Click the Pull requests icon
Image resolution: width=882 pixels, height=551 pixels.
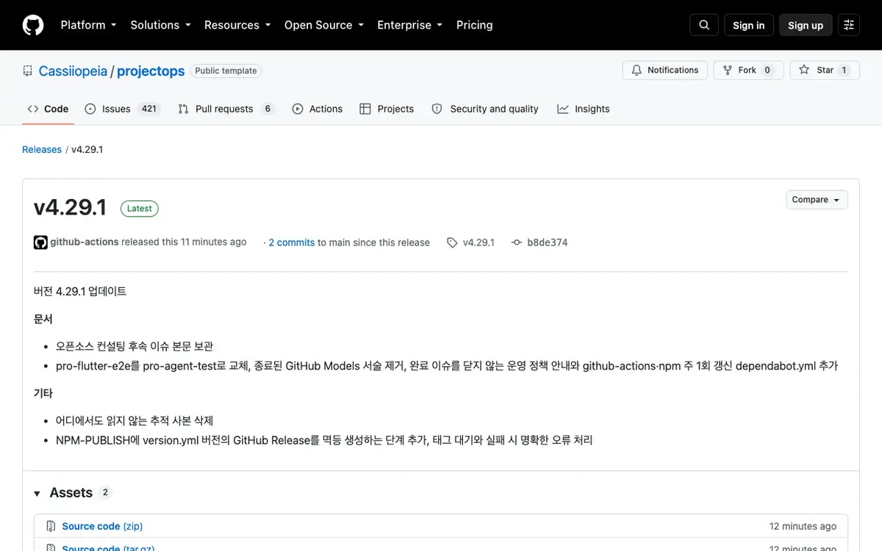[x=184, y=109]
